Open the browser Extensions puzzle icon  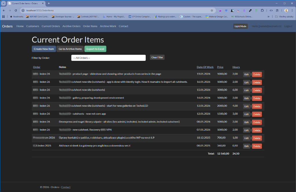pyautogui.click(x=262, y=10)
